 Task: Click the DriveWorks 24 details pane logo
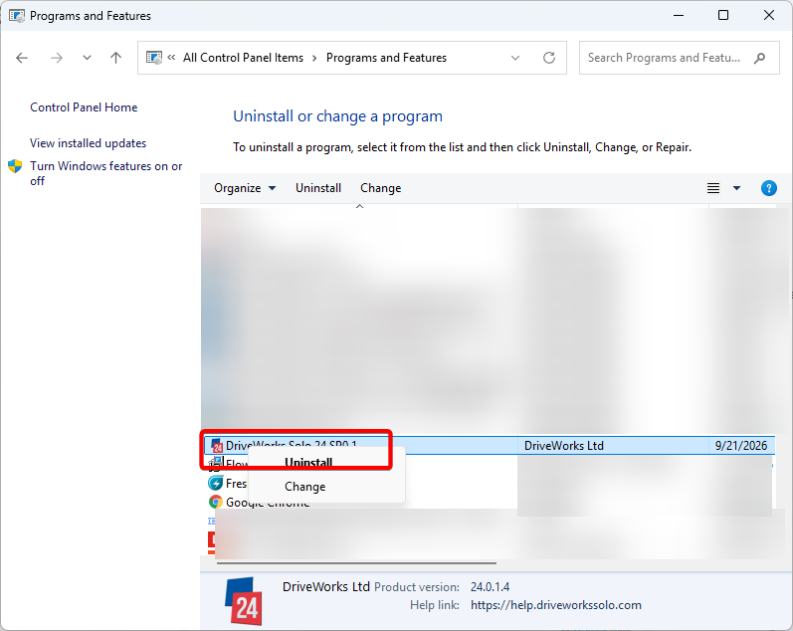(243, 602)
